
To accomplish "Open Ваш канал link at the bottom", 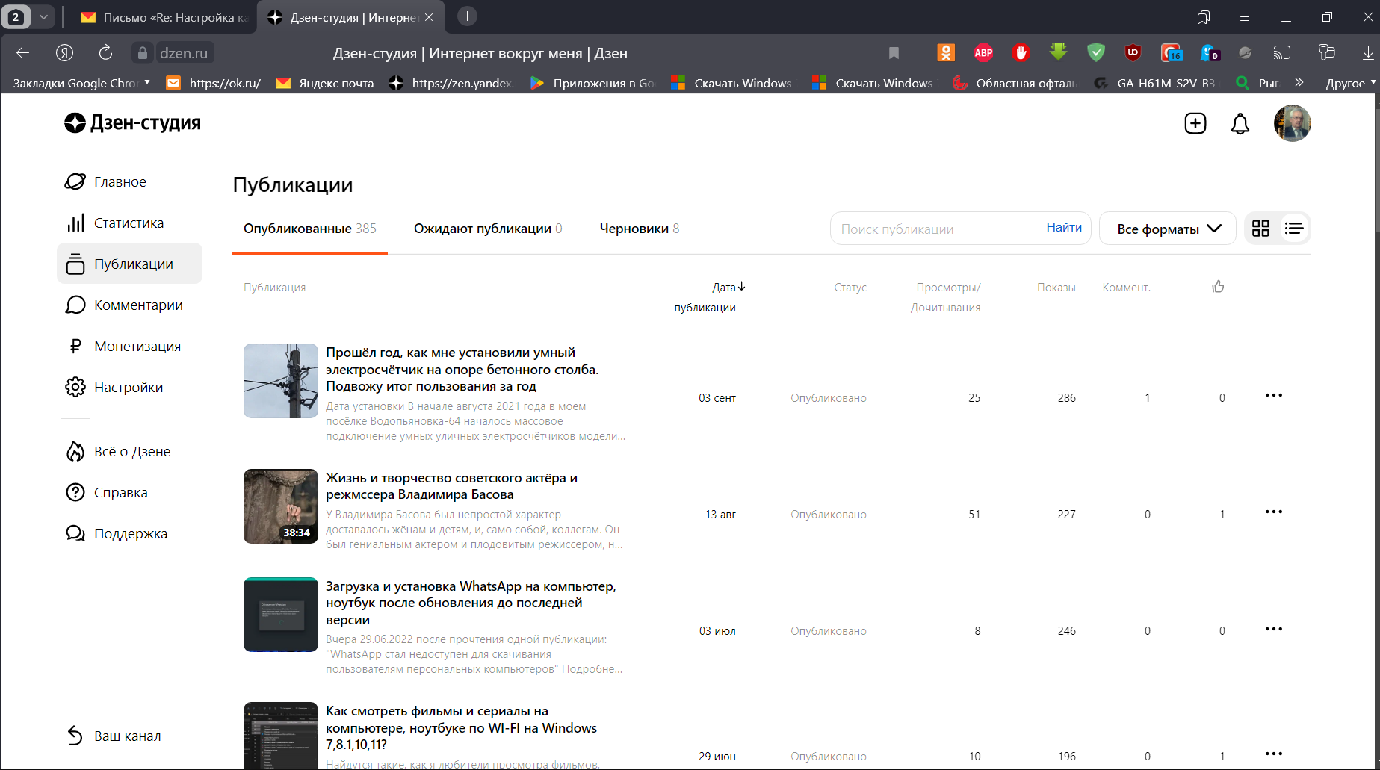I will click(127, 736).
